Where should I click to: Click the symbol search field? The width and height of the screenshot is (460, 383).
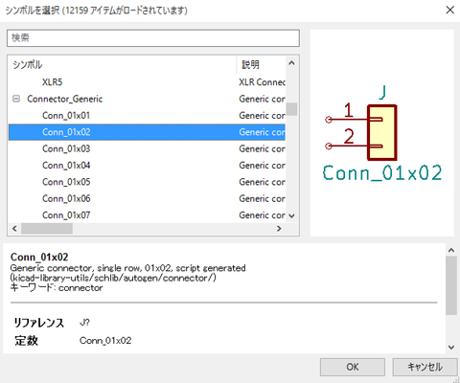pos(153,38)
